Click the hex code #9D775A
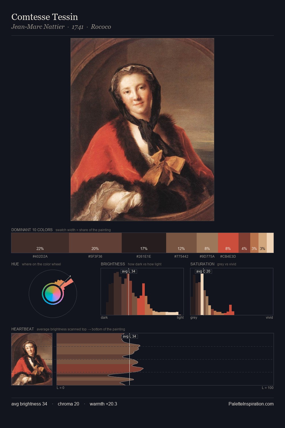 207,257
